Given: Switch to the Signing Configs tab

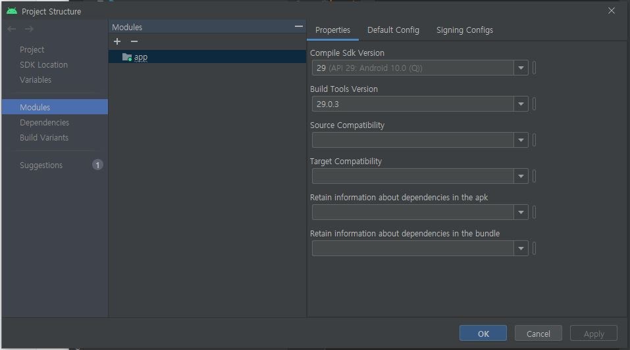Looking at the screenshot, I should [465, 30].
